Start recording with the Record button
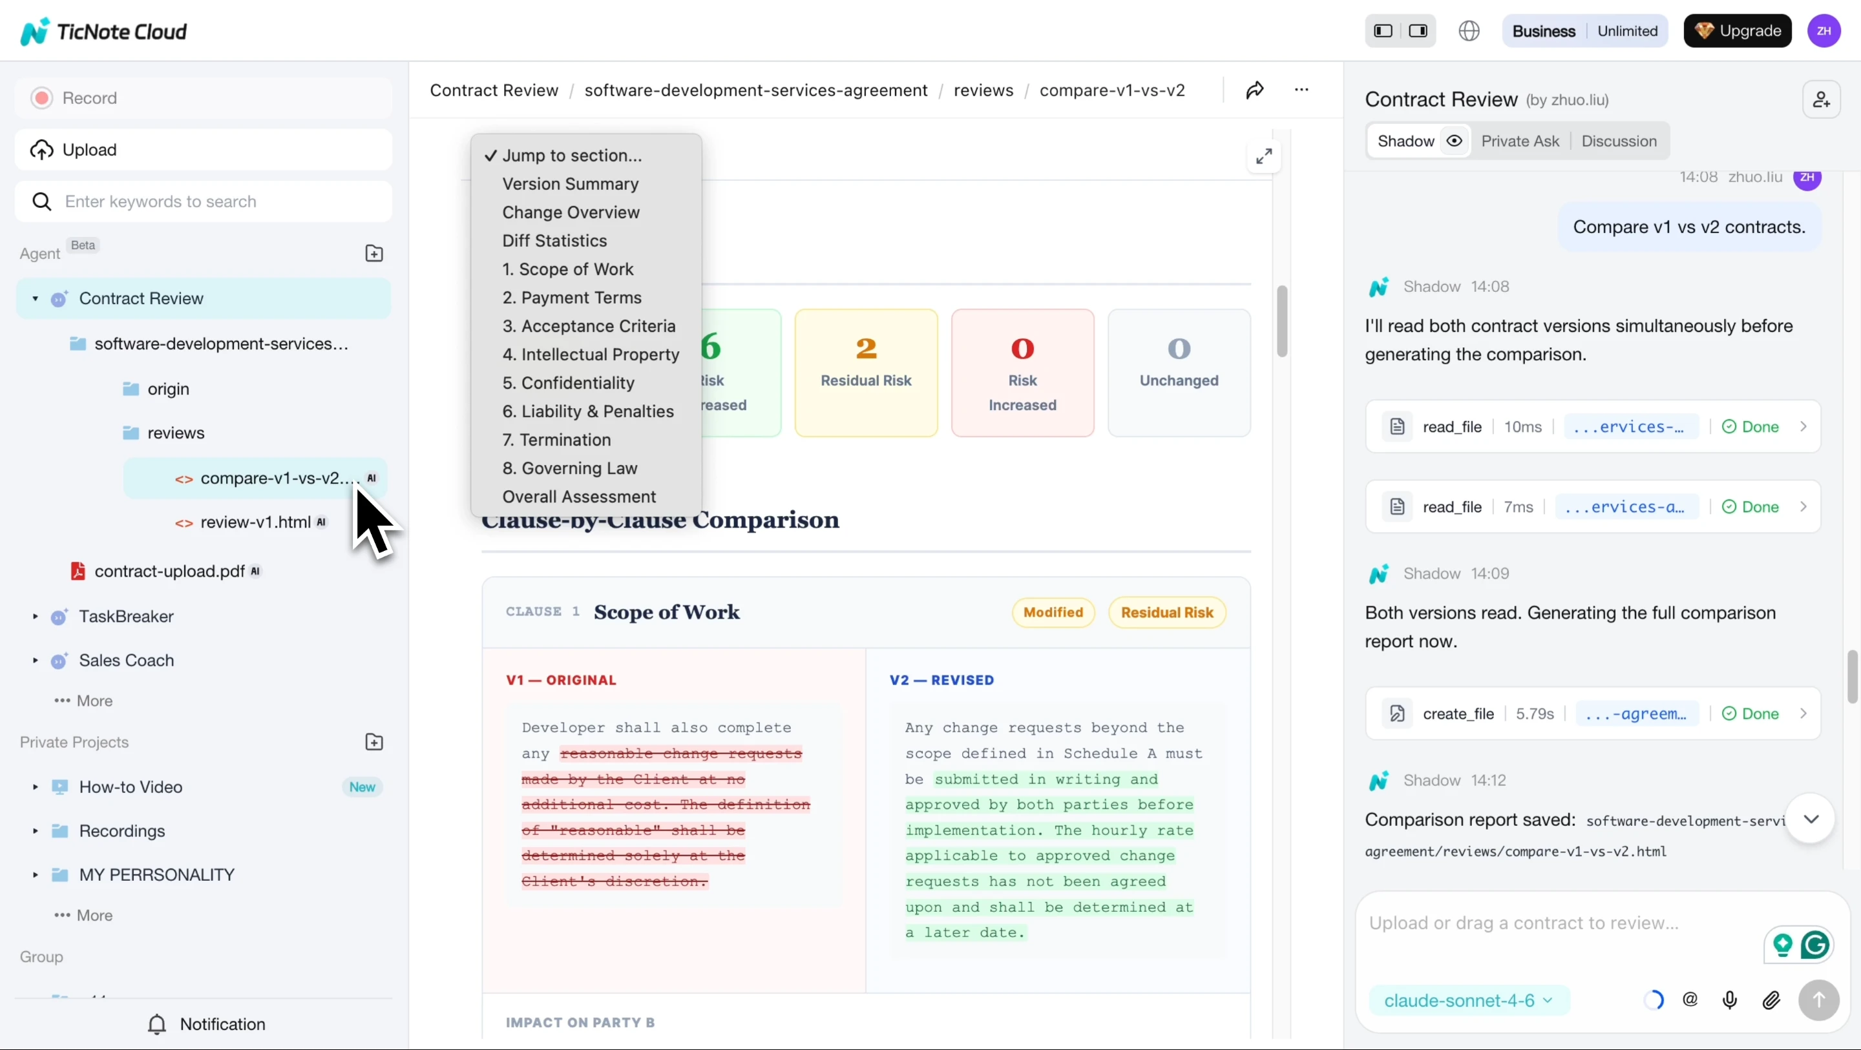 point(203,98)
